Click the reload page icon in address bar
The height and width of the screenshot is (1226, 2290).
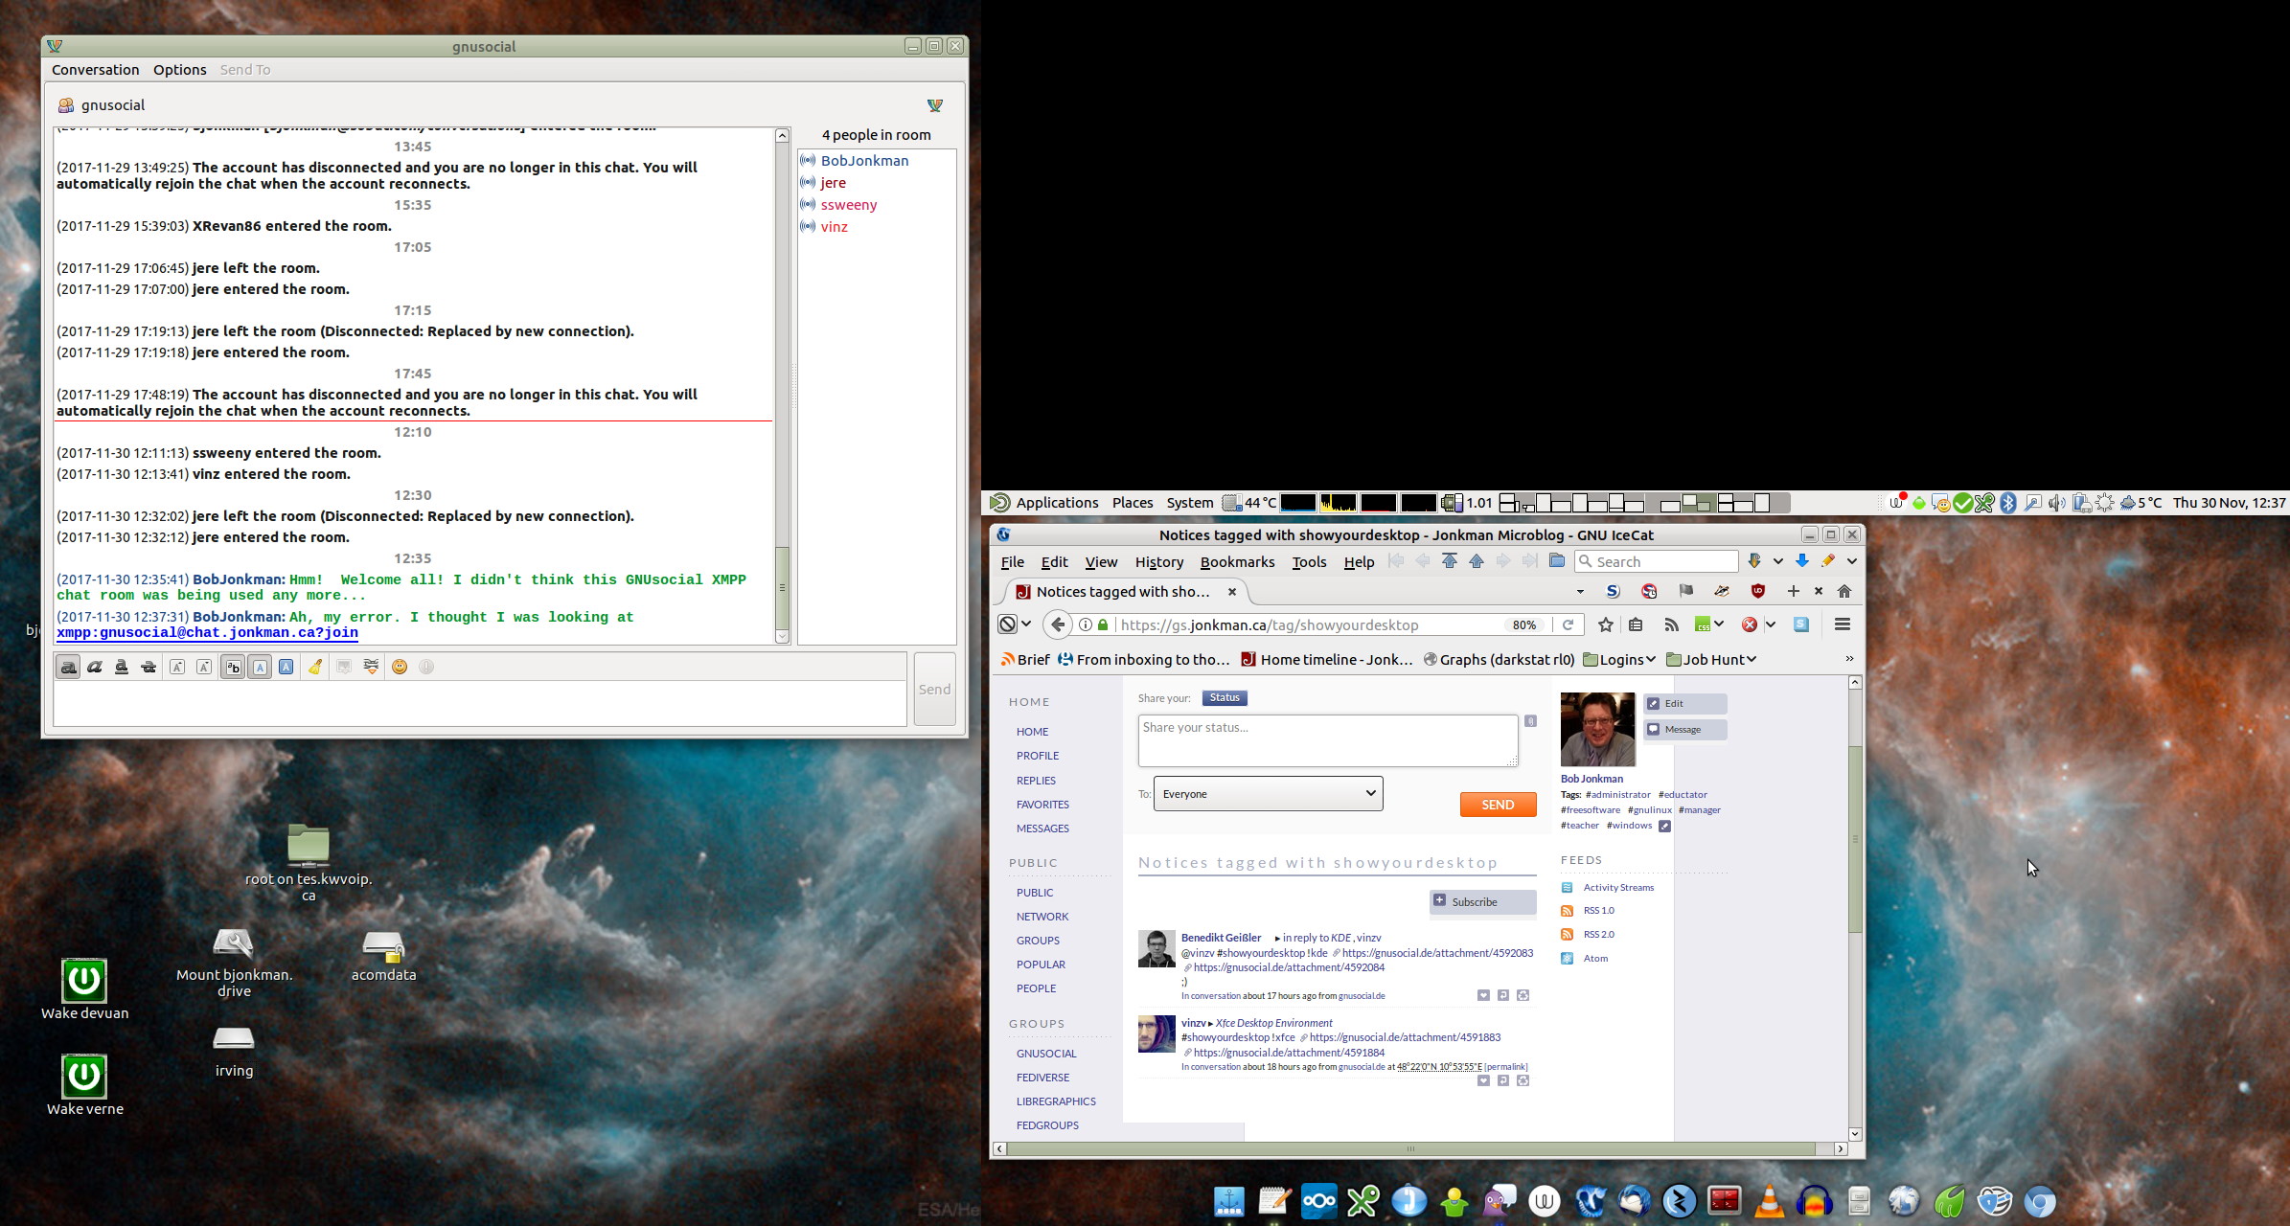1569,624
